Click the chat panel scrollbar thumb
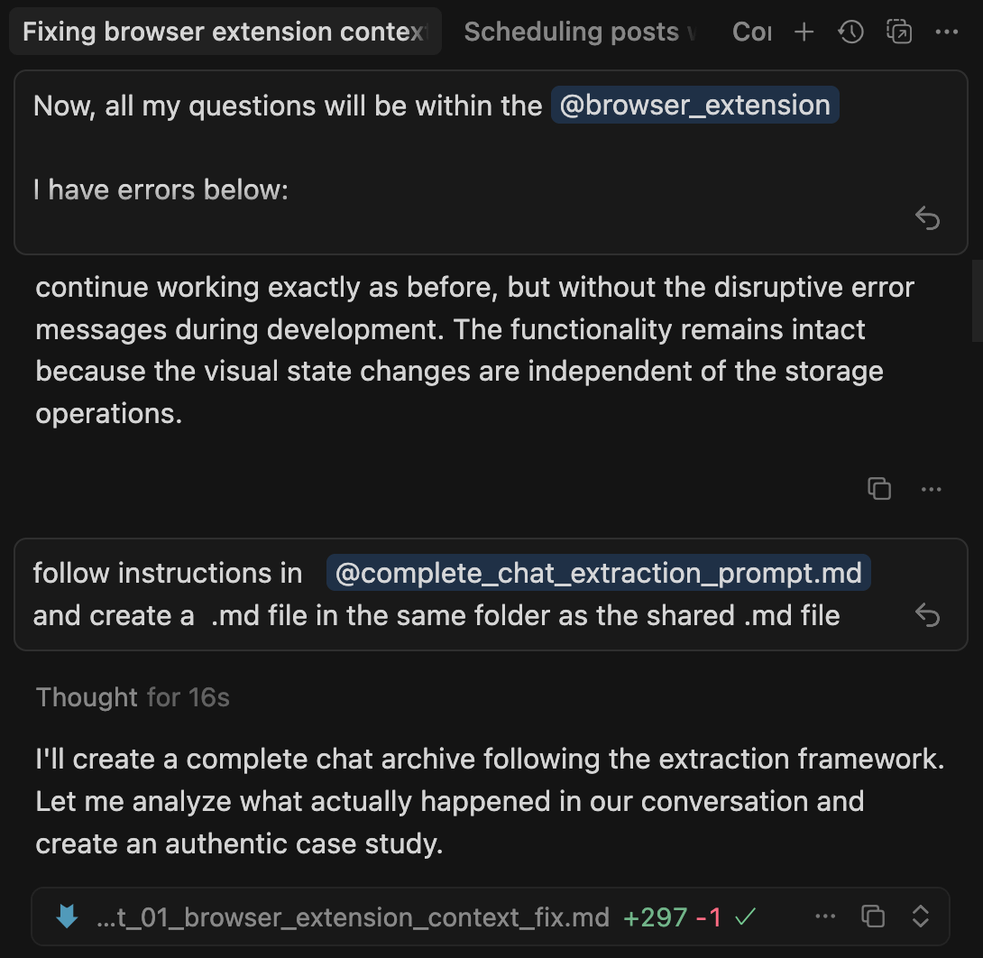Screen dimensions: 983x958 pyautogui.click(x=977, y=300)
